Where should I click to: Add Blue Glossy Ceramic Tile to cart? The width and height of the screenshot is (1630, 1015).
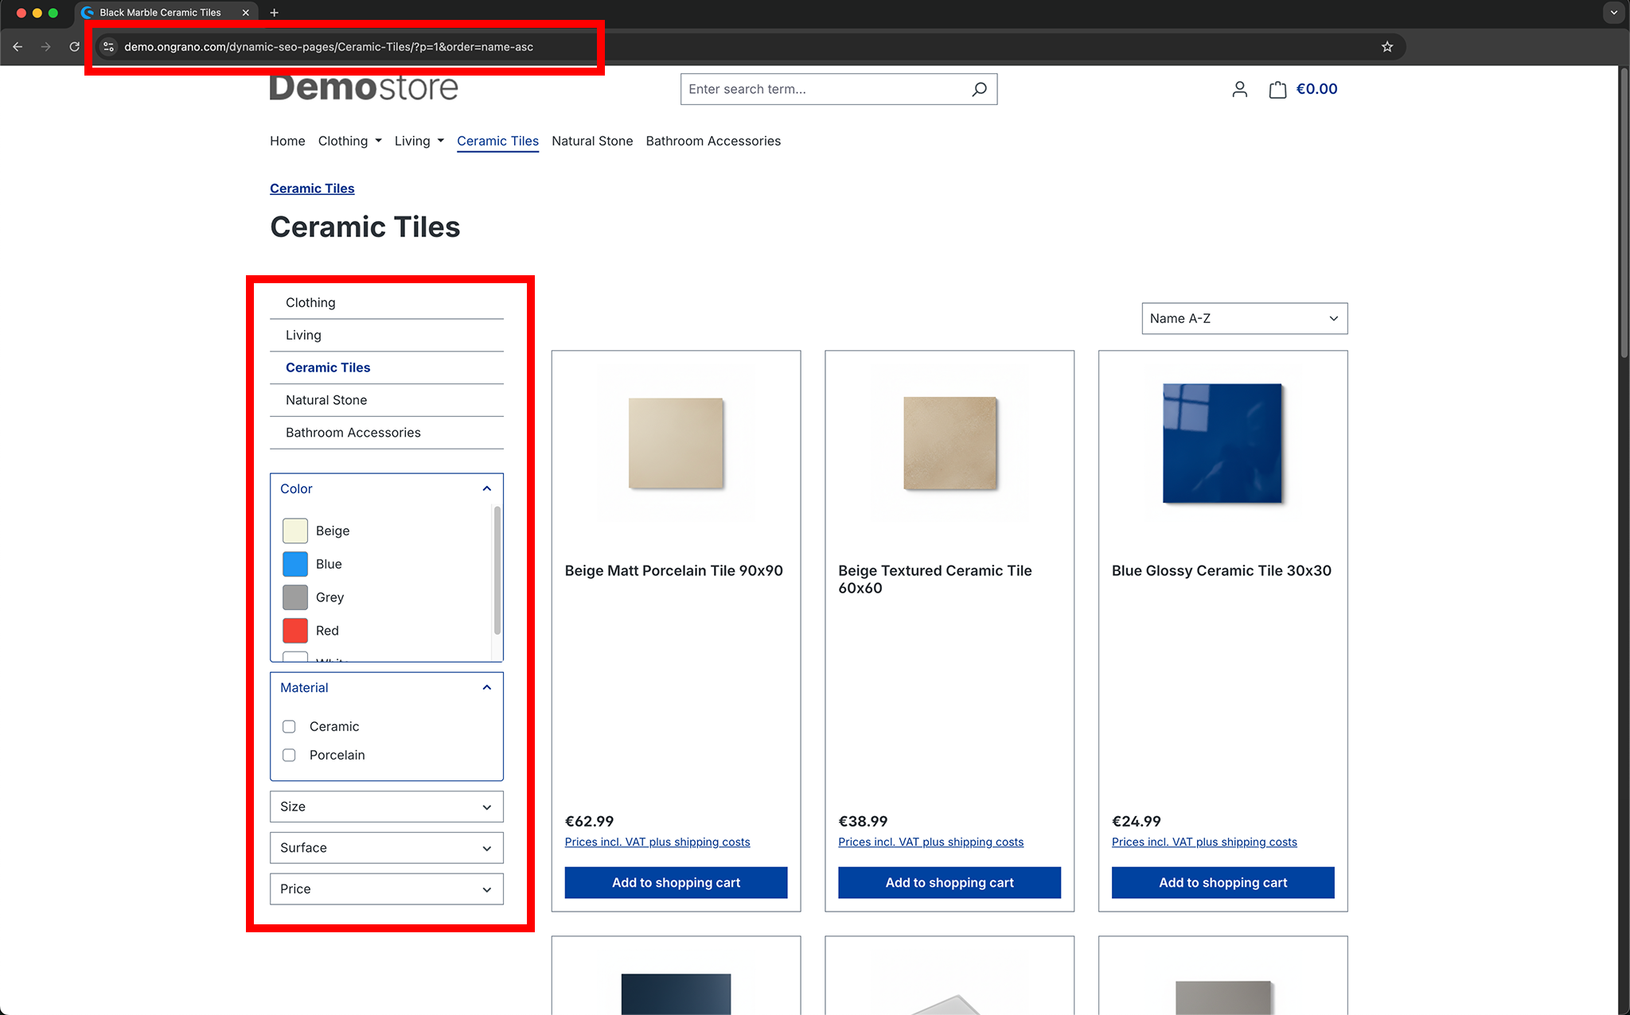click(1223, 883)
